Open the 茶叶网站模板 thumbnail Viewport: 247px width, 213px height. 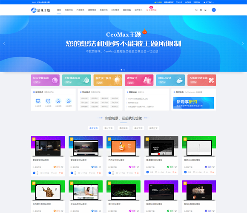click(123, 190)
